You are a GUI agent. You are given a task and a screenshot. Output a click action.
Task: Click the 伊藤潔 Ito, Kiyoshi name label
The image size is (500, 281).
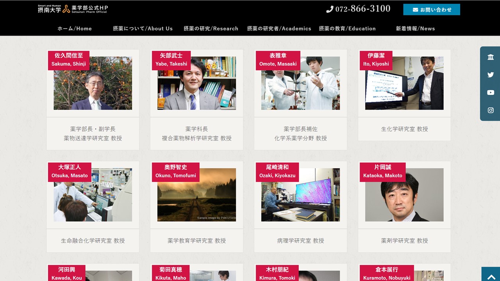[376, 60]
